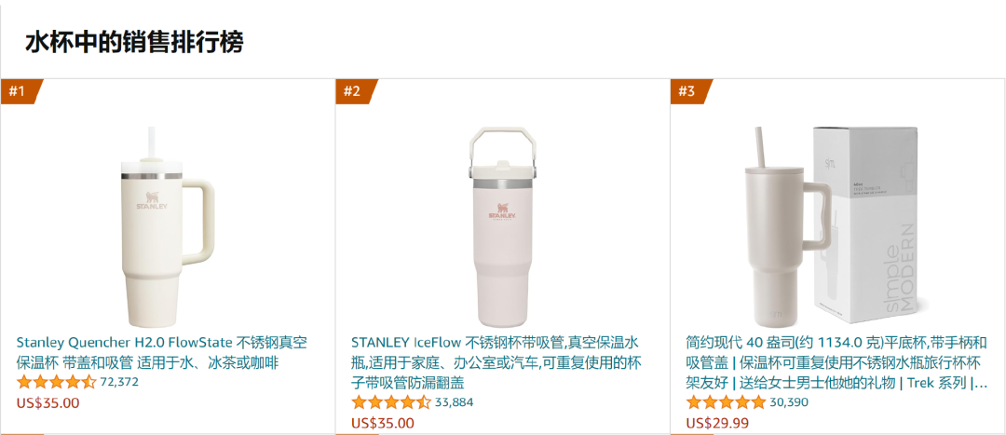Click the US$29.99 price

pos(717,424)
